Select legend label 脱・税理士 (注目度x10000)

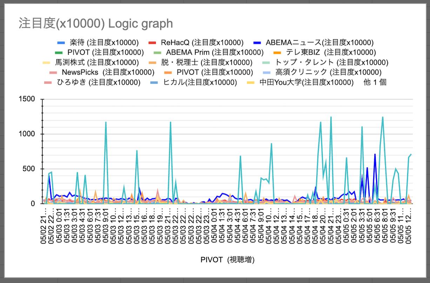(x=207, y=63)
